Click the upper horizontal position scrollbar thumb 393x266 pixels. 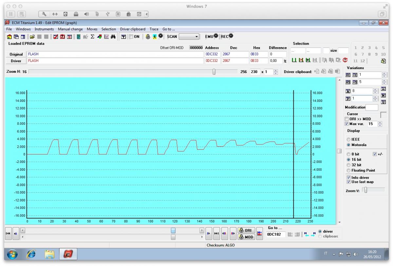173,230
